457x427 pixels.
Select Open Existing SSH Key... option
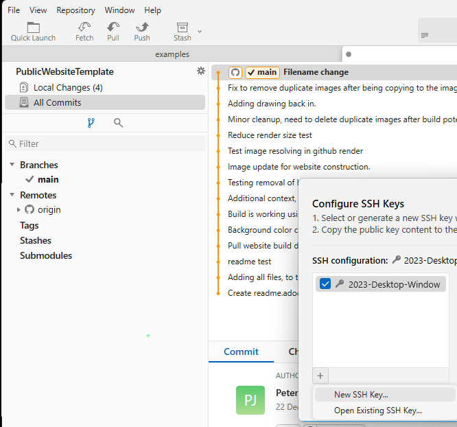pos(377,411)
